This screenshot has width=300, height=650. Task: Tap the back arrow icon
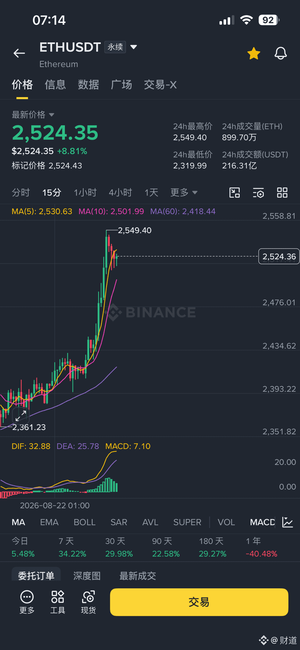pos(19,53)
